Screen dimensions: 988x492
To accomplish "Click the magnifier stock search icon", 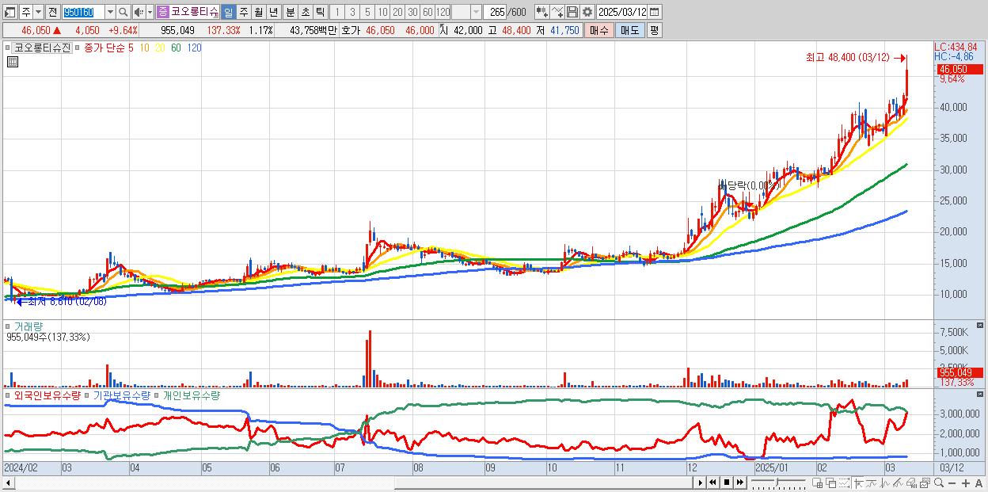I will pos(123,12).
